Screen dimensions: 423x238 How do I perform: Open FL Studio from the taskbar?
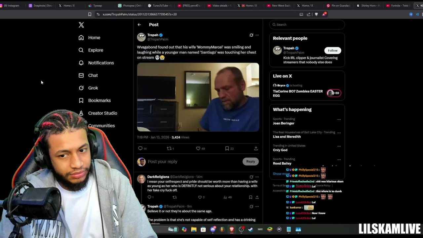click(x=222, y=229)
